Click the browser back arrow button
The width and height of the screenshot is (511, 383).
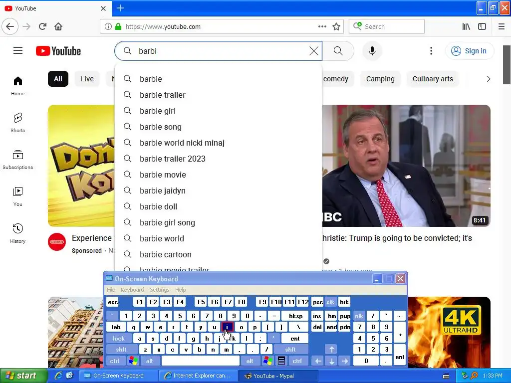(x=10, y=26)
